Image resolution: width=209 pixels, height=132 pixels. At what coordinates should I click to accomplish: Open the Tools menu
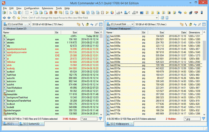[x=59, y=8]
